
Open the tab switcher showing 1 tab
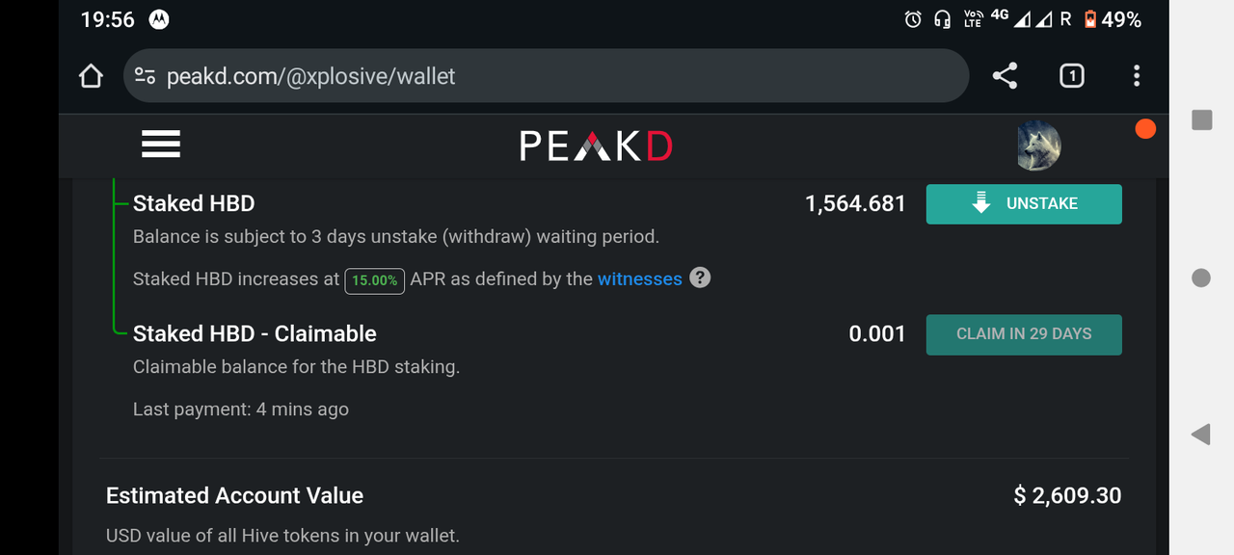1071,76
